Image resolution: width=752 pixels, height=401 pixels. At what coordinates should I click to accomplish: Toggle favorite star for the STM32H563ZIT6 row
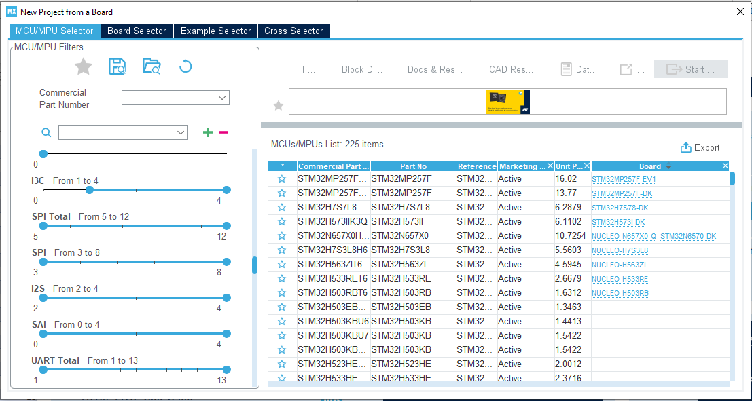282,265
